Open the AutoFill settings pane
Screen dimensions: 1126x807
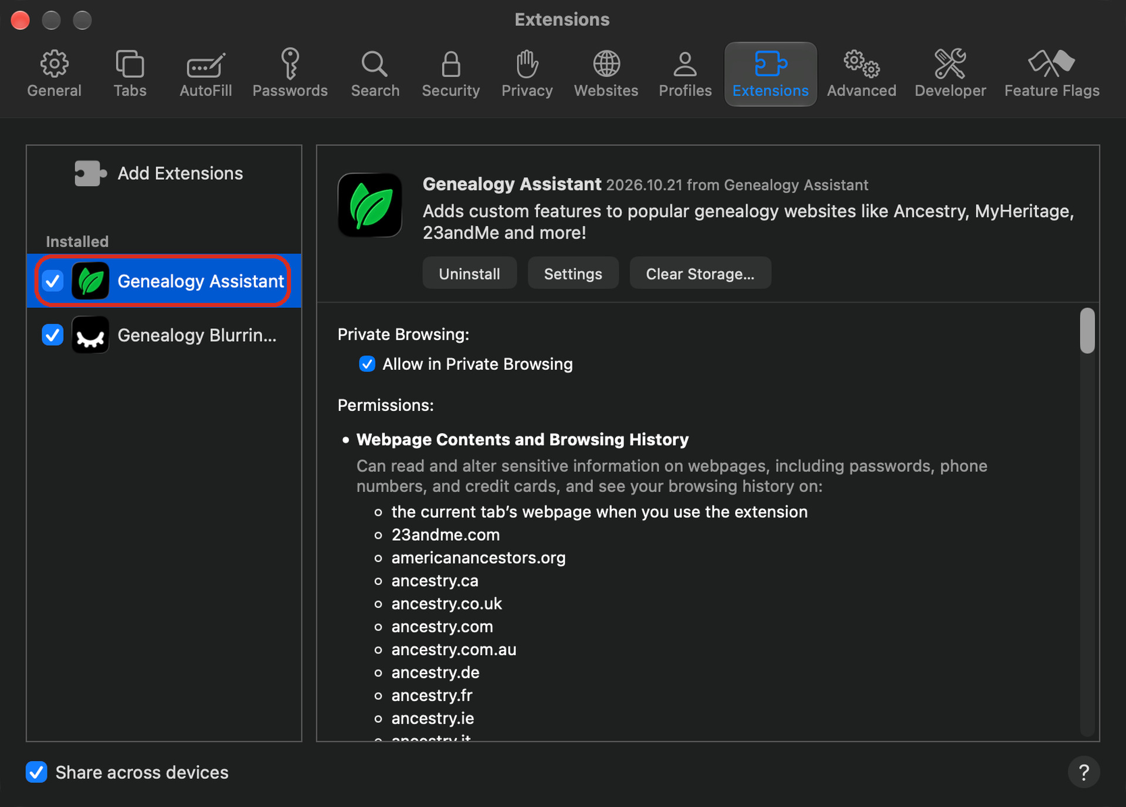point(205,74)
